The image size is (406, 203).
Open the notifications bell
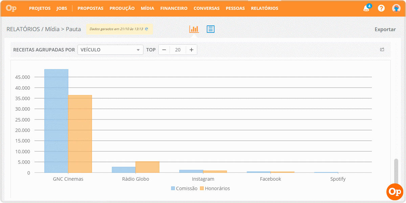click(366, 8)
